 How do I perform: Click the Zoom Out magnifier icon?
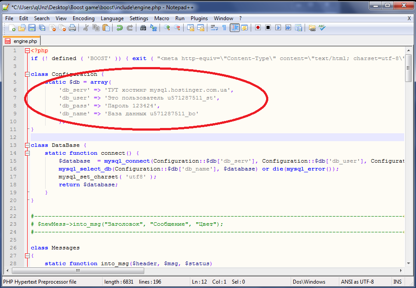[177, 28]
